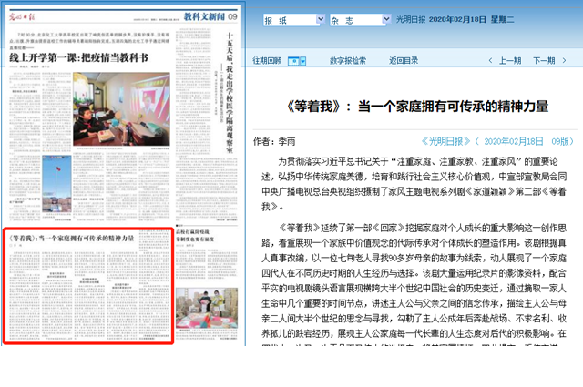Click the 往期回顾 label

(x=268, y=61)
